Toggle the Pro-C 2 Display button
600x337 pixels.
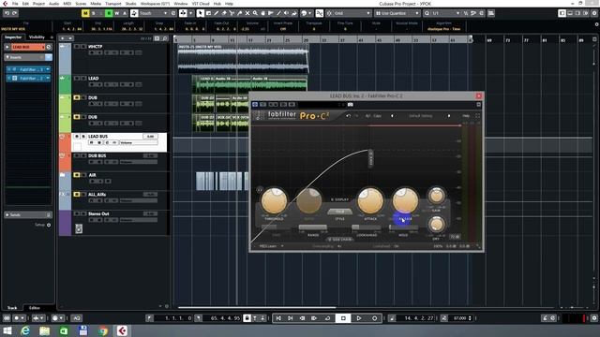coord(339,199)
